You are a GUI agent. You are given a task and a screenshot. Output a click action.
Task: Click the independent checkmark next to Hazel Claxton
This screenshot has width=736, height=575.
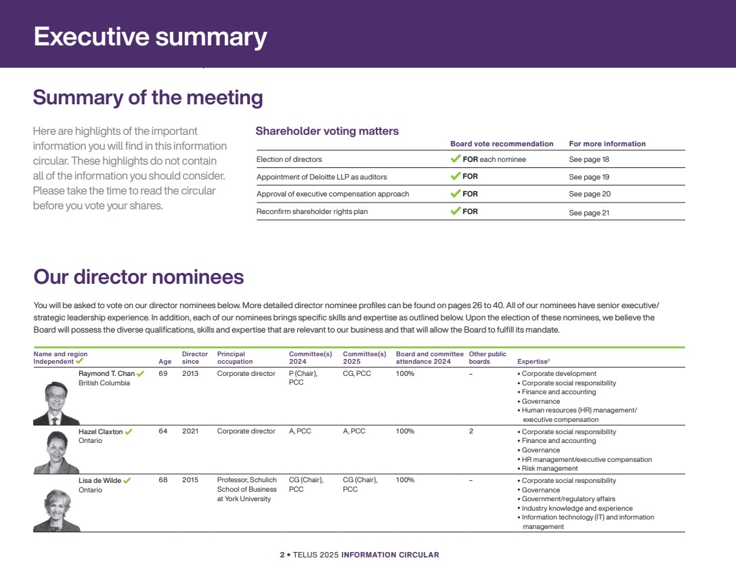(129, 431)
